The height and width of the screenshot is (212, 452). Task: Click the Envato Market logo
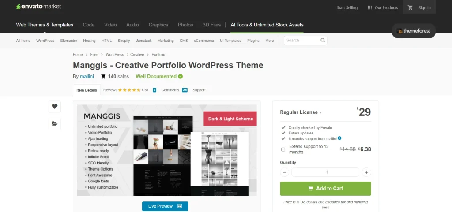click(x=39, y=7)
